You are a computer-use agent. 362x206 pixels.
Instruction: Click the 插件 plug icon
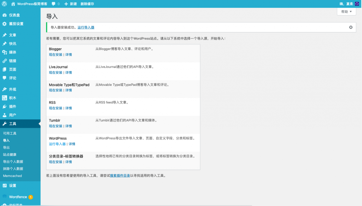click(5, 106)
